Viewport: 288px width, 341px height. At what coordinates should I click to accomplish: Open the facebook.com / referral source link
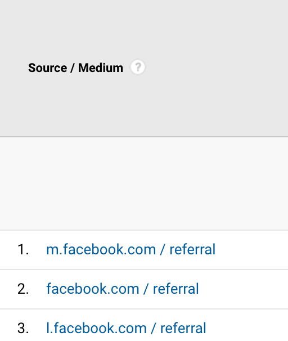pos(123,289)
